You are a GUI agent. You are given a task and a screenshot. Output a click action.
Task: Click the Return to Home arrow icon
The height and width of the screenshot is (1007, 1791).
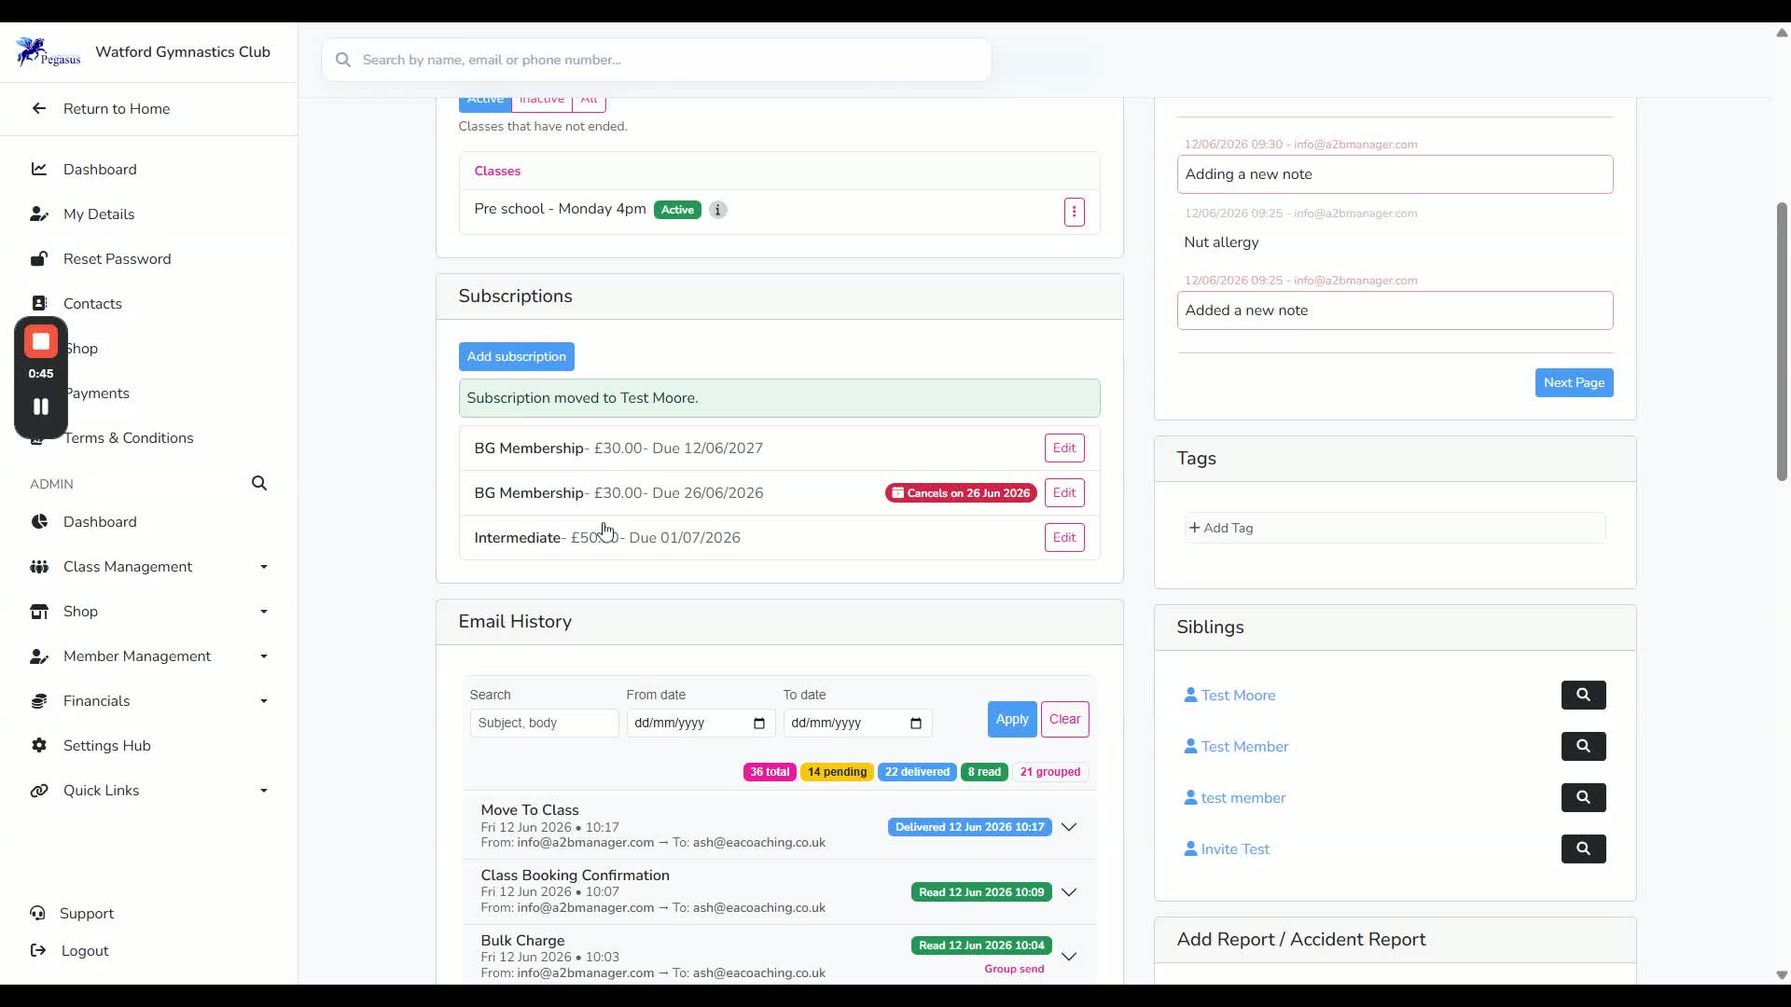click(x=39, y=108)
